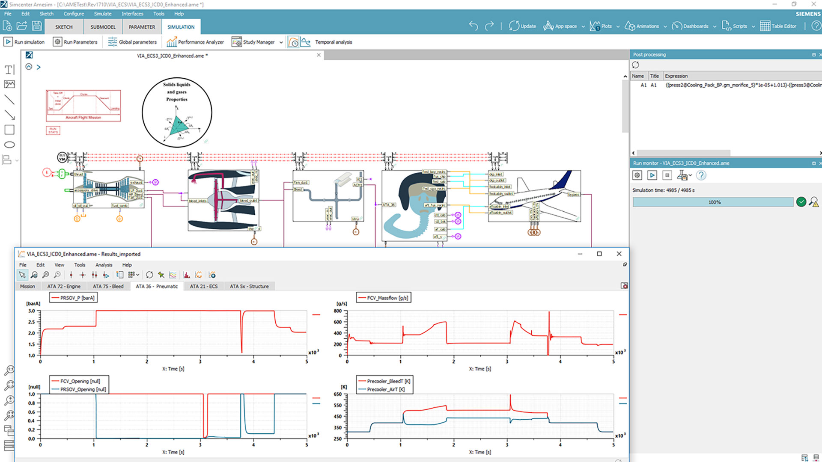Create a new model file icon

(x=7, y=26)
